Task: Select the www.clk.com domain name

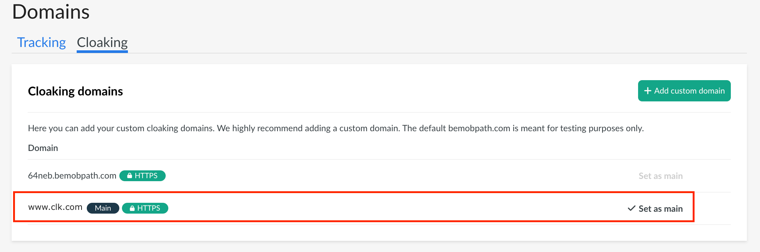Action: coord(55,207)
